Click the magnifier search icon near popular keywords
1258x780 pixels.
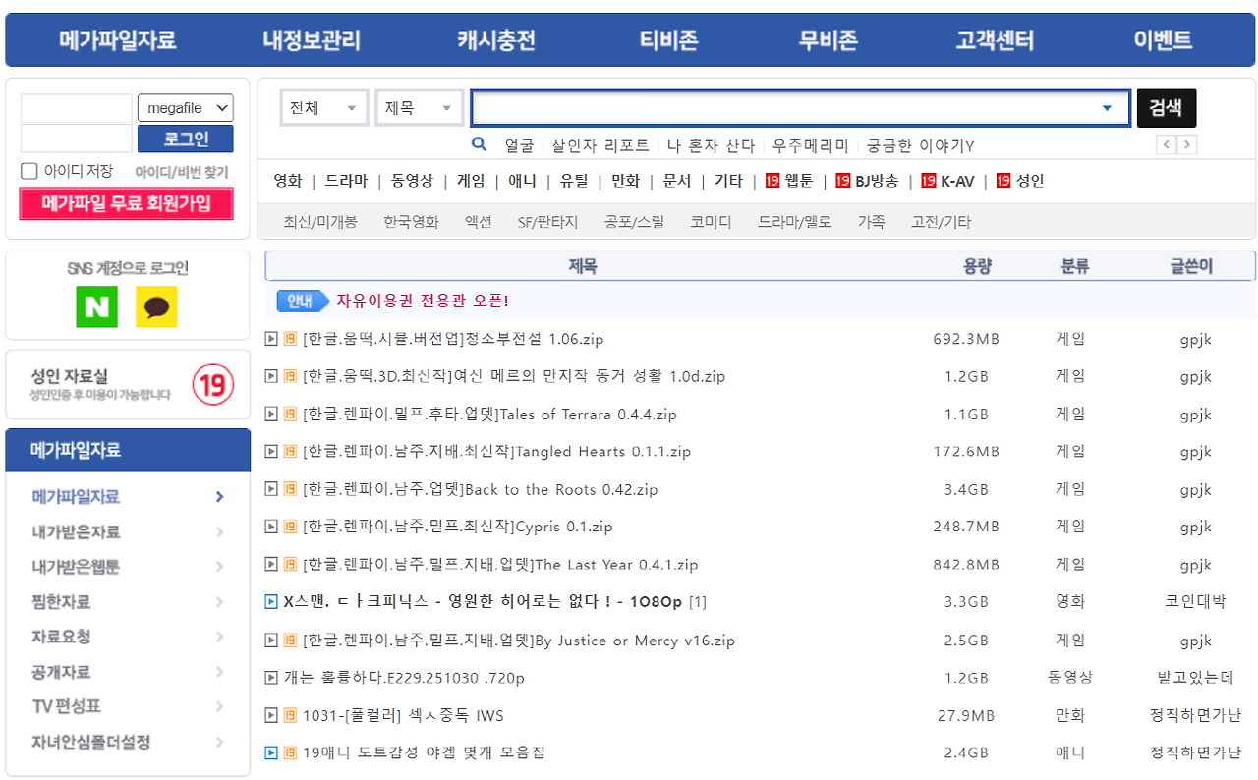[x=479, y=143]
